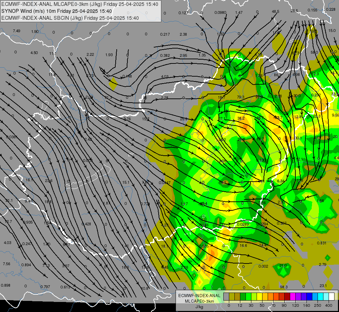The width and height of the screenshot is (339, 312).
Task: Click the legend scale value '70'
Action: tap(273, 305)
